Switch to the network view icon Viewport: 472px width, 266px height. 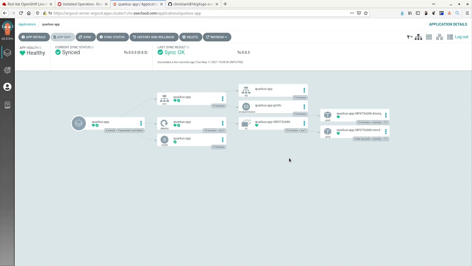(440, 37)
